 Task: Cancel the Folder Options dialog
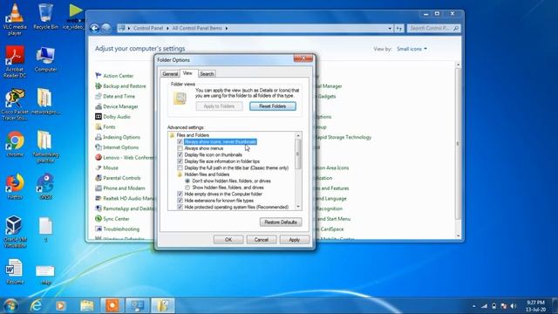[x=262, y=240]
